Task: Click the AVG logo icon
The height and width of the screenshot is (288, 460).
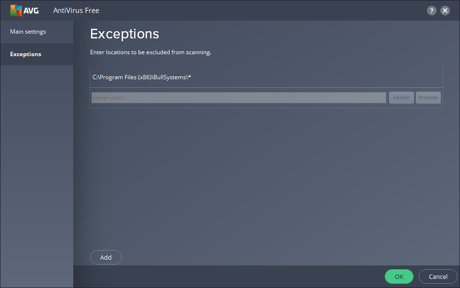Action: point(24,11)
